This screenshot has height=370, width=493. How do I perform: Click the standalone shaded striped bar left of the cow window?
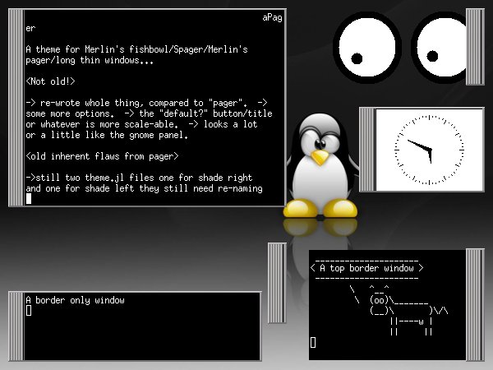coord(277,283)
